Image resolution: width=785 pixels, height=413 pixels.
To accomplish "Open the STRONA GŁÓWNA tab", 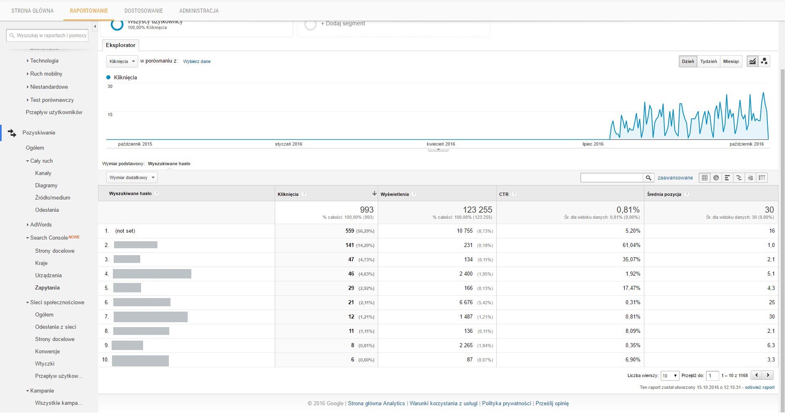I will 32,11.
